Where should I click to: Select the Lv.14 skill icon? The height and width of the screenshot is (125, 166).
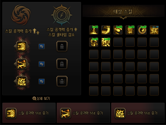(x=154, y=30)
